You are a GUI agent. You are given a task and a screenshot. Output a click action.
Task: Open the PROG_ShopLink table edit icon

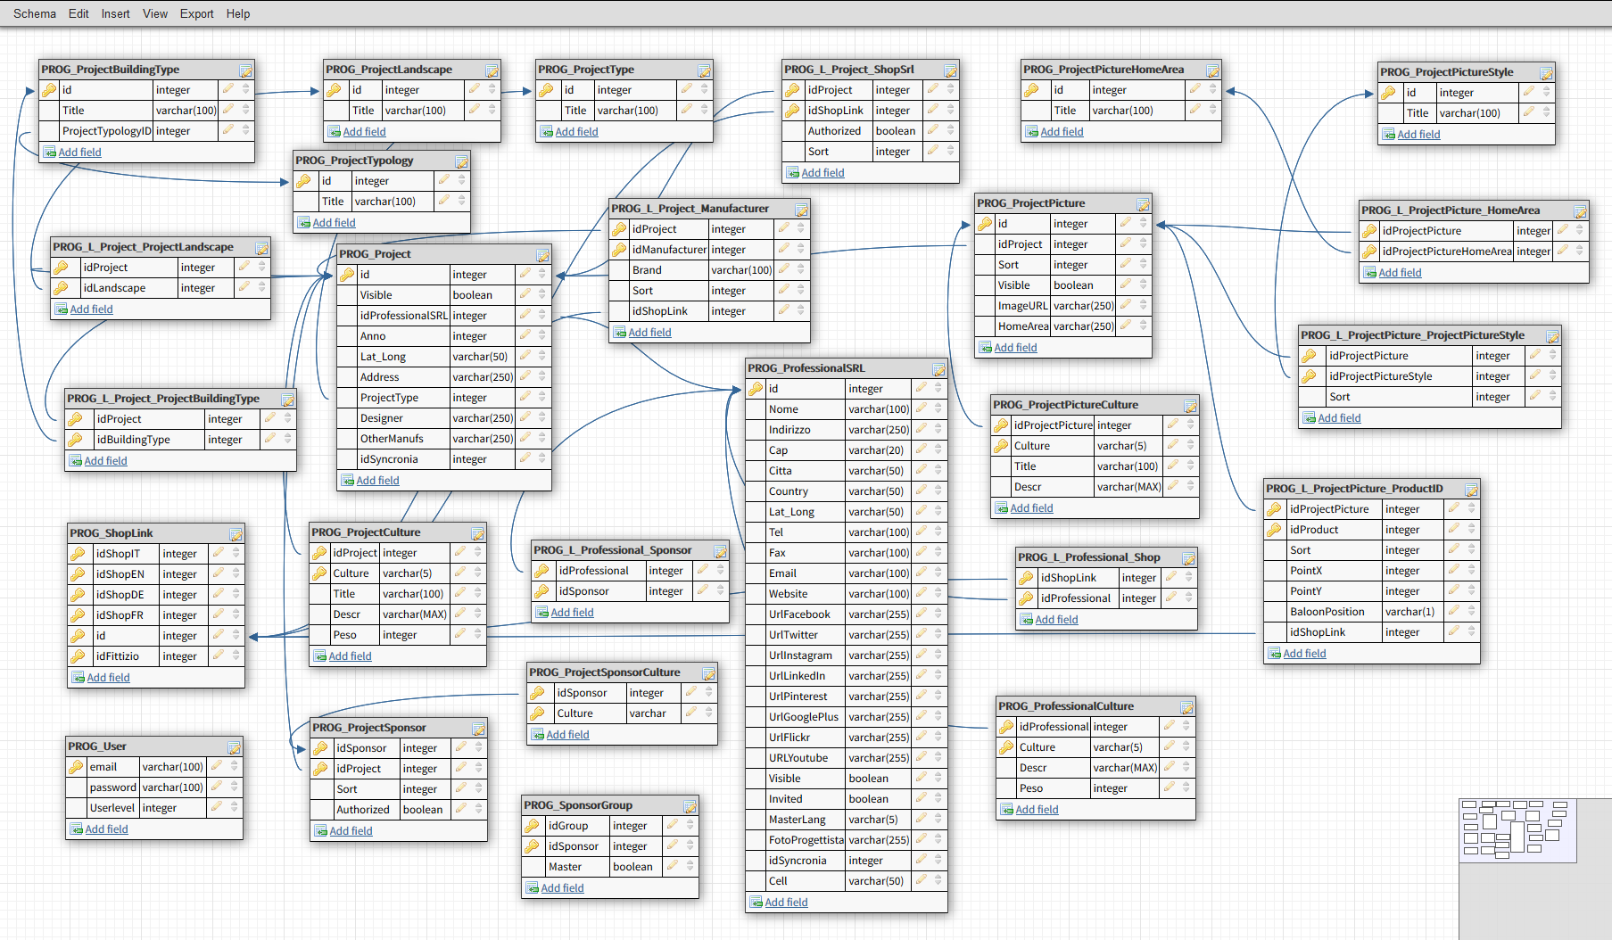click(x=236, y=534)
